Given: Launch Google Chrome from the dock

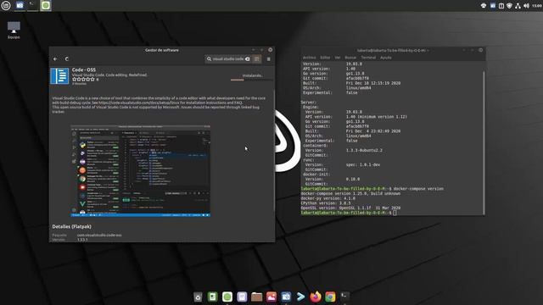Looking at the screenshot, I should (x=330, y=297).
